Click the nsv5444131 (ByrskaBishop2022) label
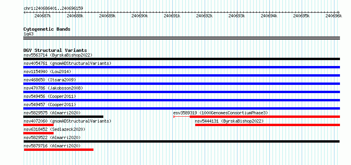The height and width of the screenshot is (165, 351). click(x=229, y=121)
